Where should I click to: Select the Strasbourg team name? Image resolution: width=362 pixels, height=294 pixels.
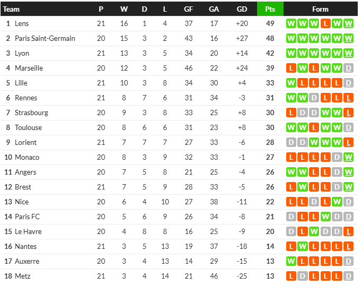pos(31,113)
